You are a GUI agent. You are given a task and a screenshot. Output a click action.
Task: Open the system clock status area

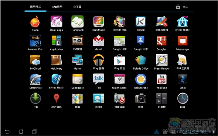click(x=190, y=132)
